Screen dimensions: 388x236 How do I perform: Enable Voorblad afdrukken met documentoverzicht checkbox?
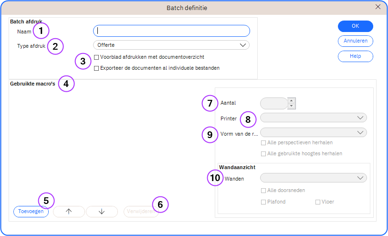[x=96, y=57]
